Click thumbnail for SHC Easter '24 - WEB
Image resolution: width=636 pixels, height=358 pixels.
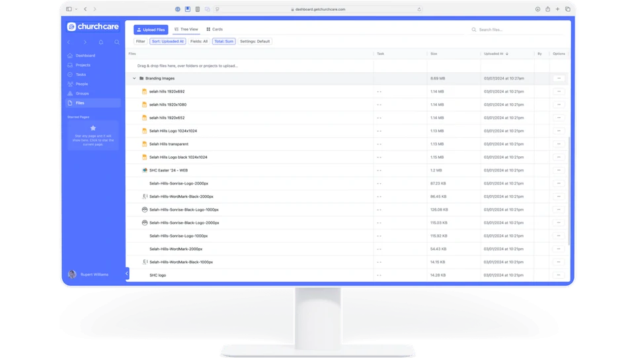pyautogui.click(x=144, y=171)
